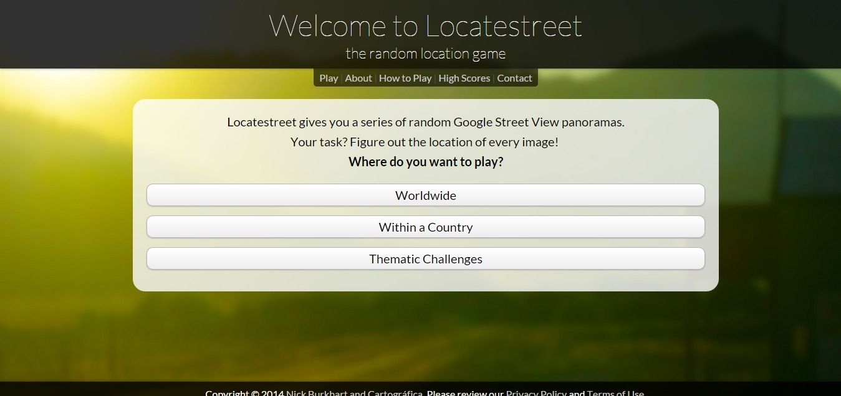Visit the Nick Burkhart and Cartográfica link
The height and width of the screenshot is (396, 841).
click(353, 393)
